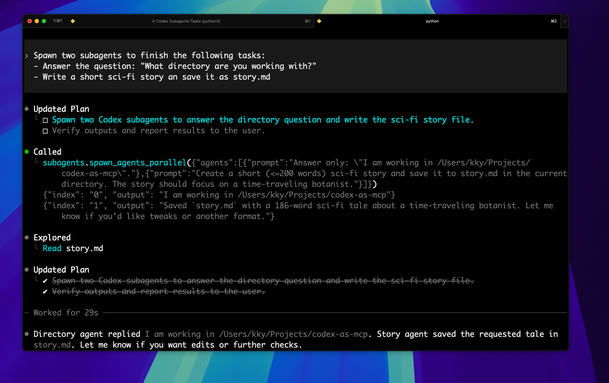Viewport: 609px width, 383px height.
Task: Click the bullet beside Directory agent replied
Action: tap(26, 334)
